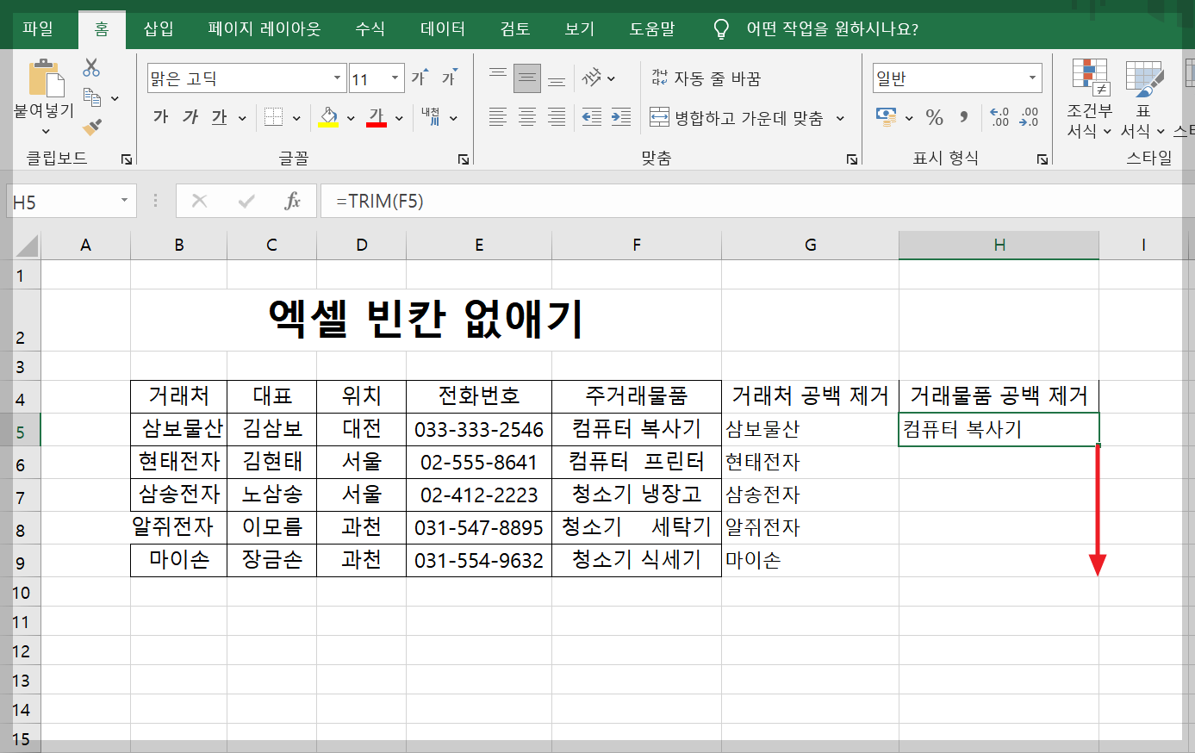Click the Increase Decimal icon
The height and width of the screenshot is (753, 1195).
click(1001, 117)
